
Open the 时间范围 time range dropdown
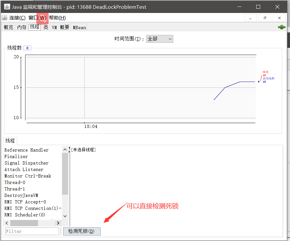[160, 39]
